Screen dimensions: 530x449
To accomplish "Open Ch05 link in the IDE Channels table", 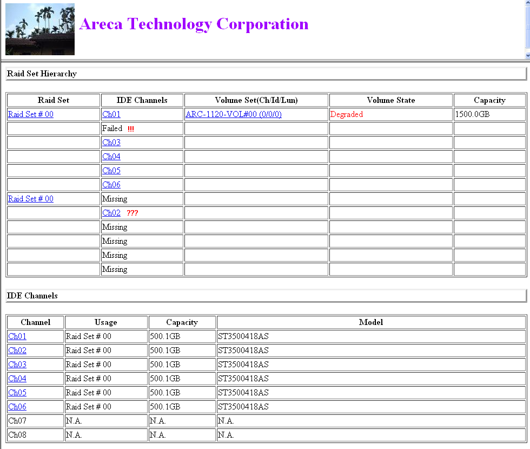I will (17, 393).
